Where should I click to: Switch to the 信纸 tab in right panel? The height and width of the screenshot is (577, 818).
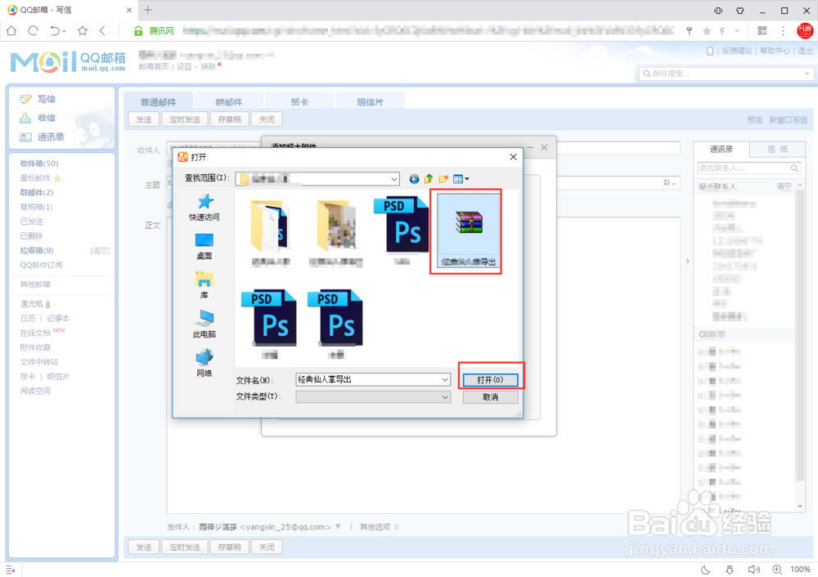pyautogui.click(x=777, y=150)
